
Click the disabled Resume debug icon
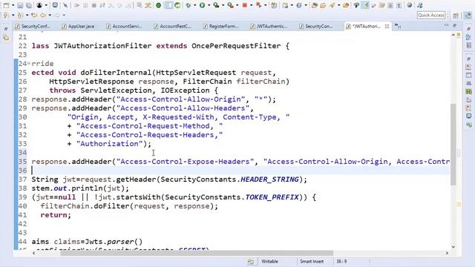click(x=76, y=5)
